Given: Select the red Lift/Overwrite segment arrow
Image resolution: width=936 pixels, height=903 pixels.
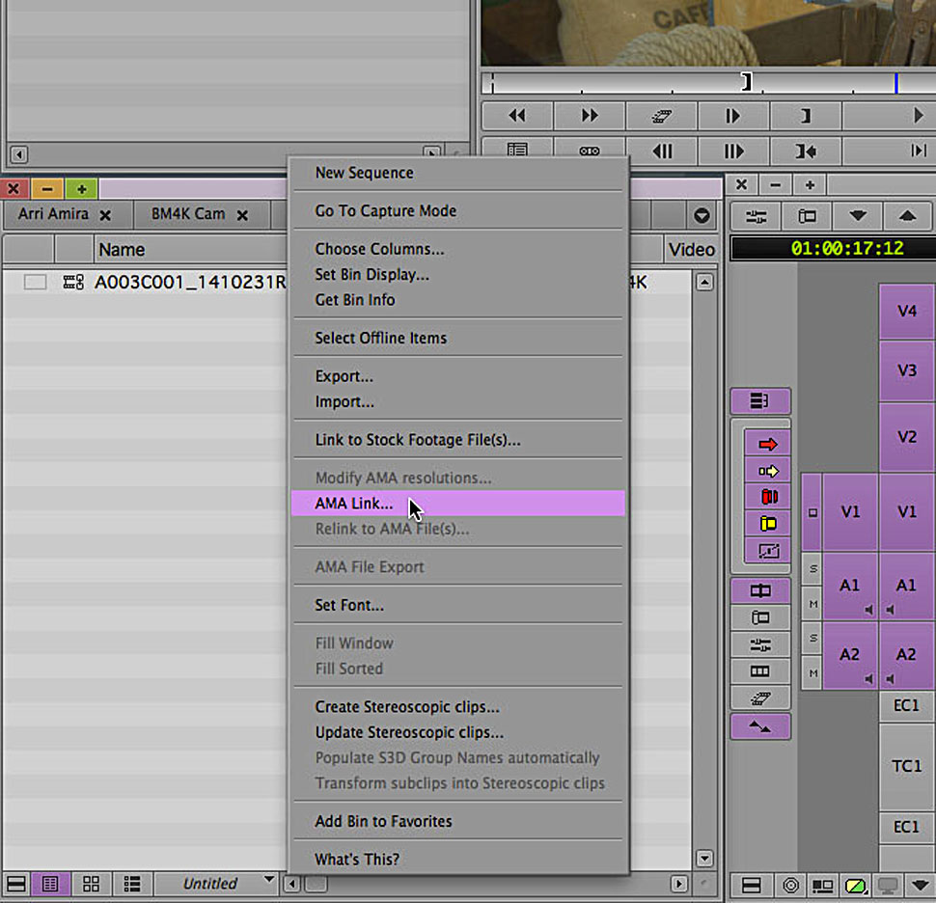Looking at the screenshot, I should tap(768, 444).
